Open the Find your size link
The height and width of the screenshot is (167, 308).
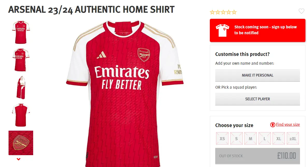[288, 124]
